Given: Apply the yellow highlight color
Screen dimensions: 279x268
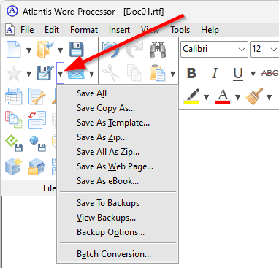Looking at the screenshot, I should pyautogui.click(x=191, y=96).
